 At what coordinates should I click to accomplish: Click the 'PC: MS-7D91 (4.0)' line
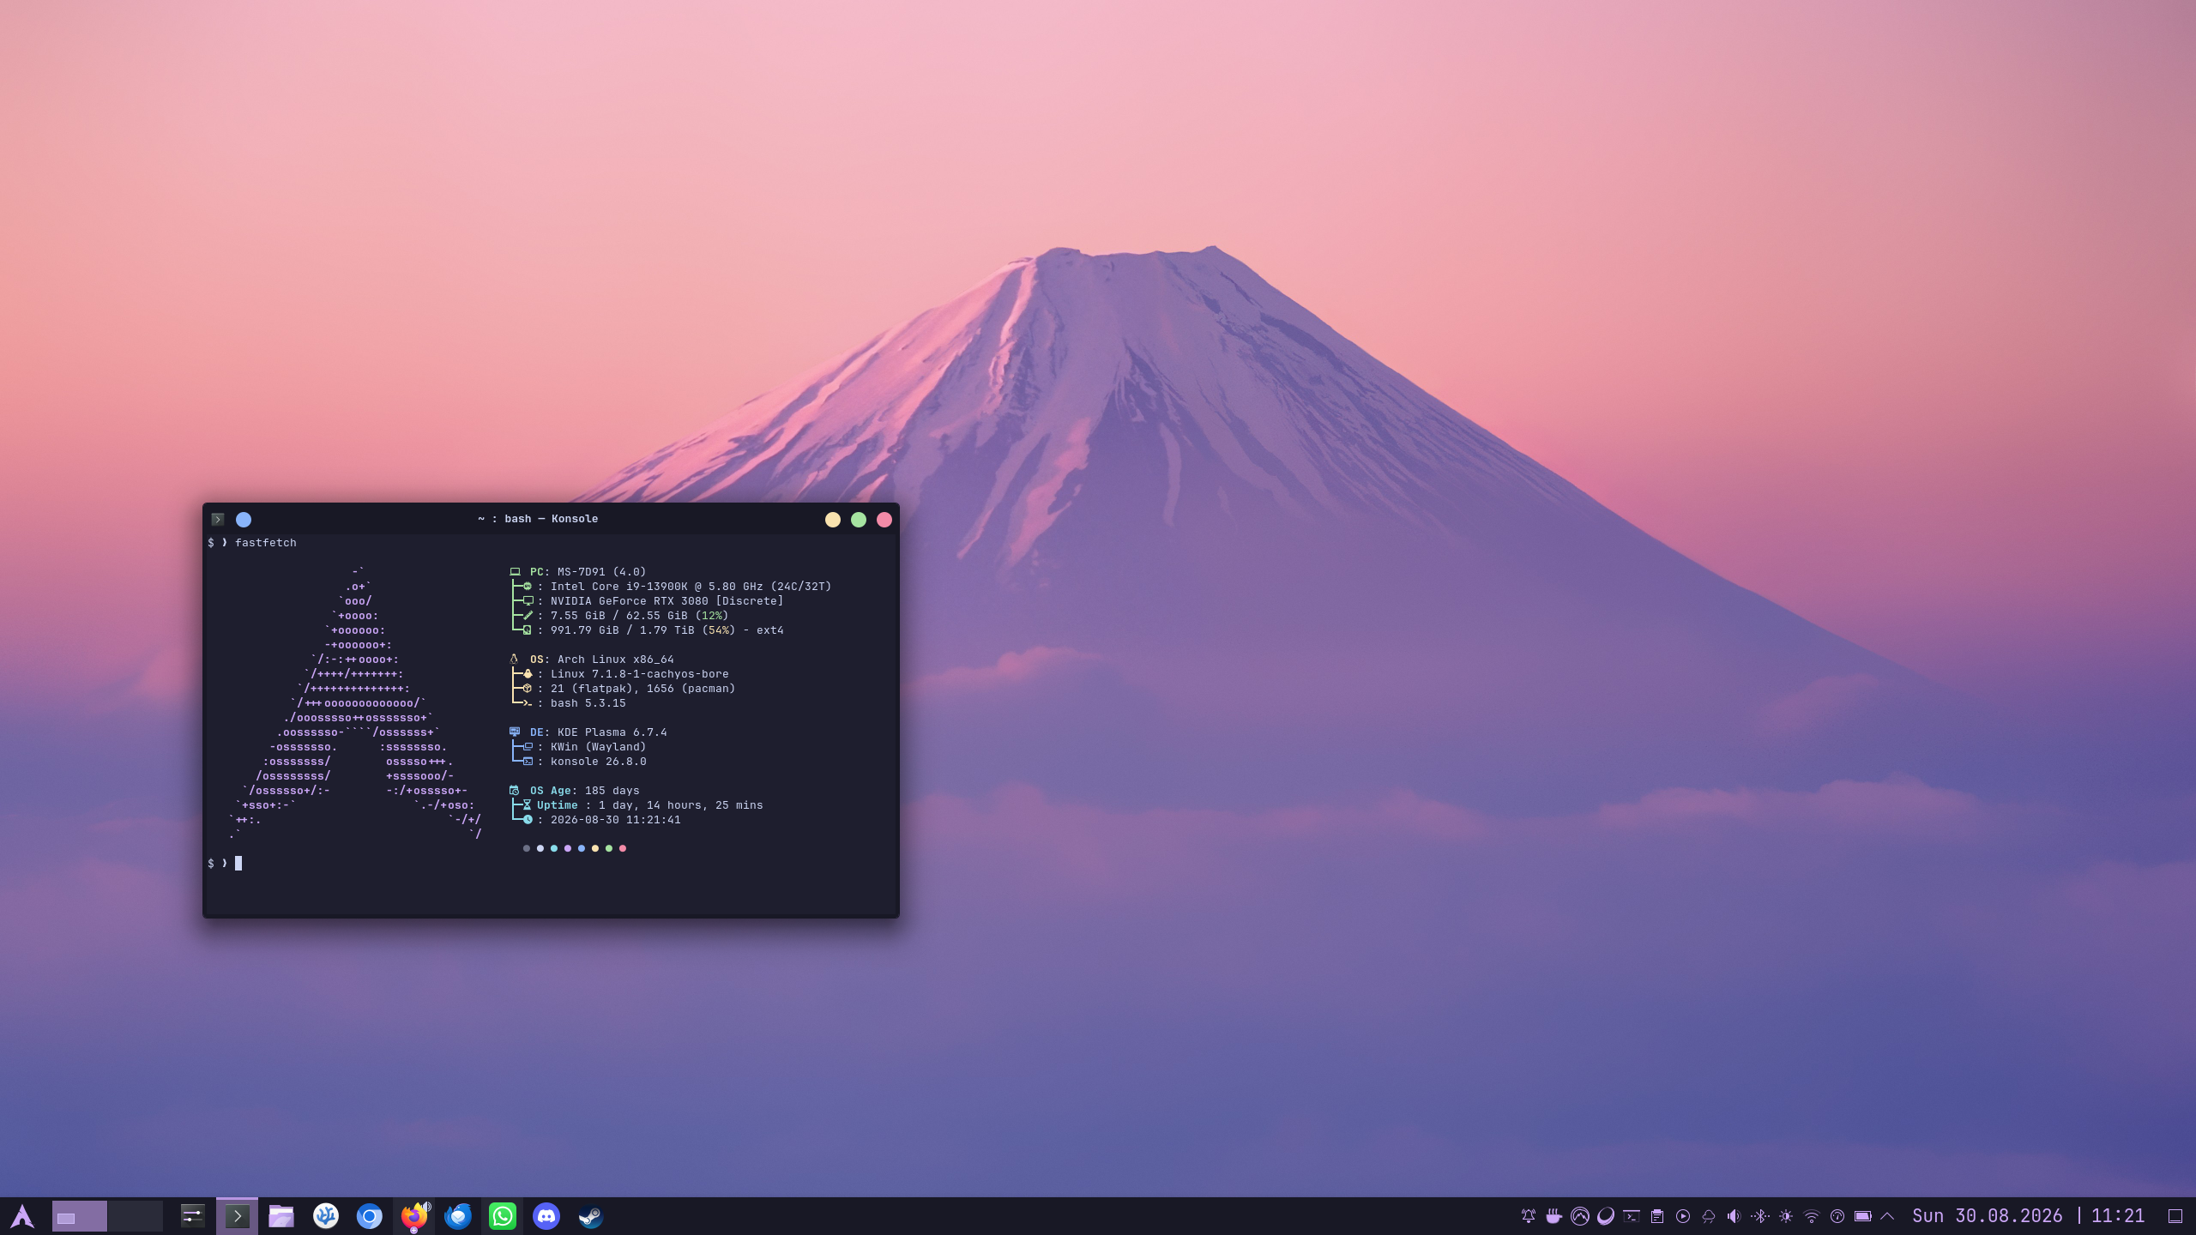578,572
